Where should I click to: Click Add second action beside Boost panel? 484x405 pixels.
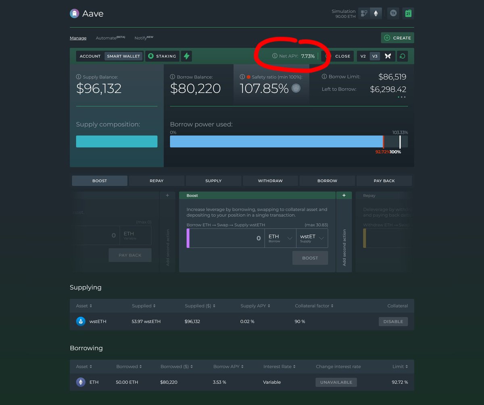344,248
